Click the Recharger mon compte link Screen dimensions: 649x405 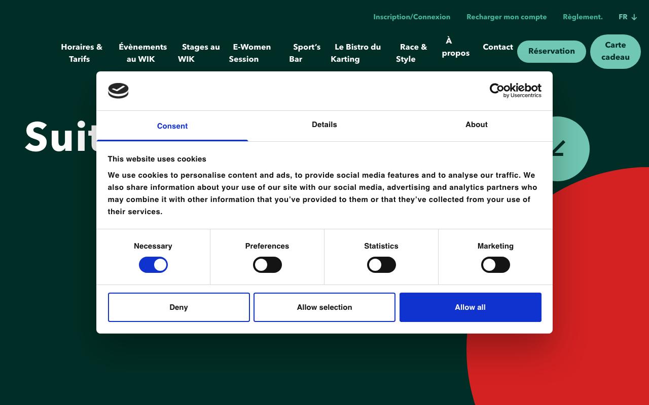click(507, 17)
